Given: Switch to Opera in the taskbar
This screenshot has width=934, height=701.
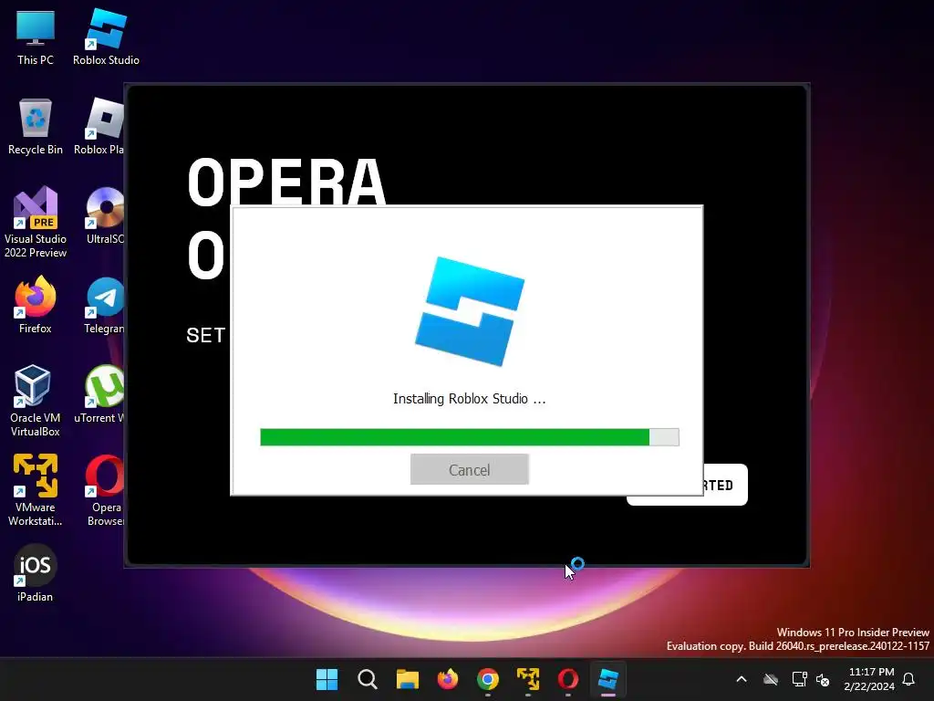Looking at the screenshot, I should pos(567,679).
